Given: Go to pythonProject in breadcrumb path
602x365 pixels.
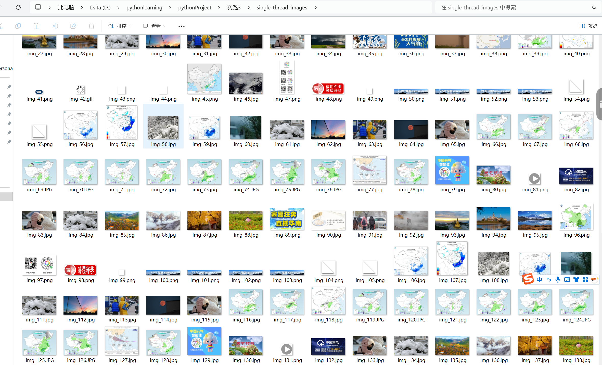Looking at the screenshot, I should click(195, 8).
